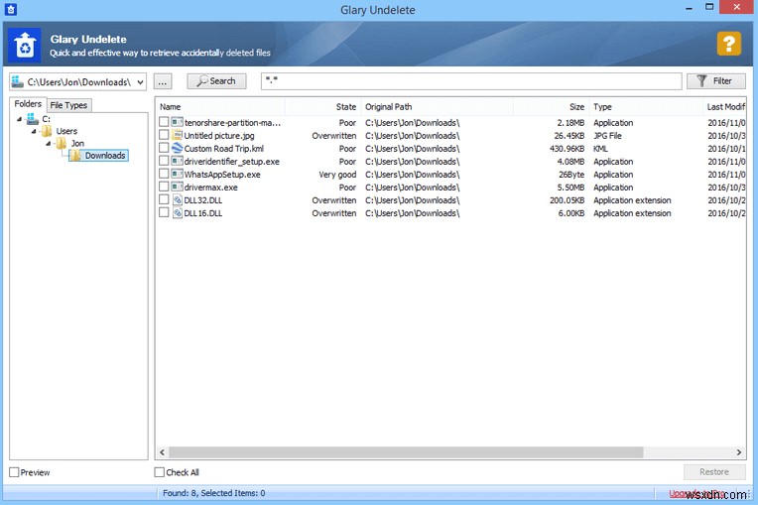Image resolution: width=758 pixels, height=505 pixels.
Task: Select the Downloads folder icon in tree
Action: (75, 155)
